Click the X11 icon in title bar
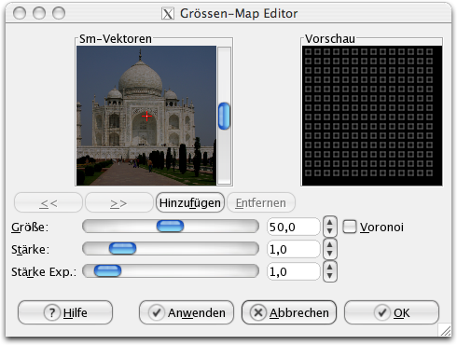457x345 pixels. point(168,14)
